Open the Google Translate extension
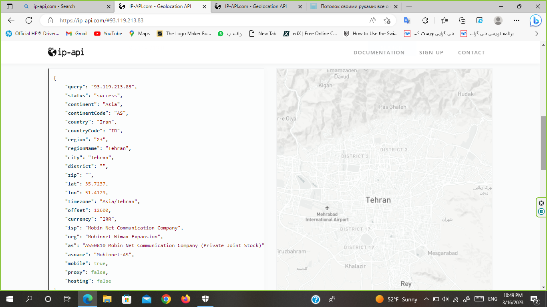 coord(407,20)
